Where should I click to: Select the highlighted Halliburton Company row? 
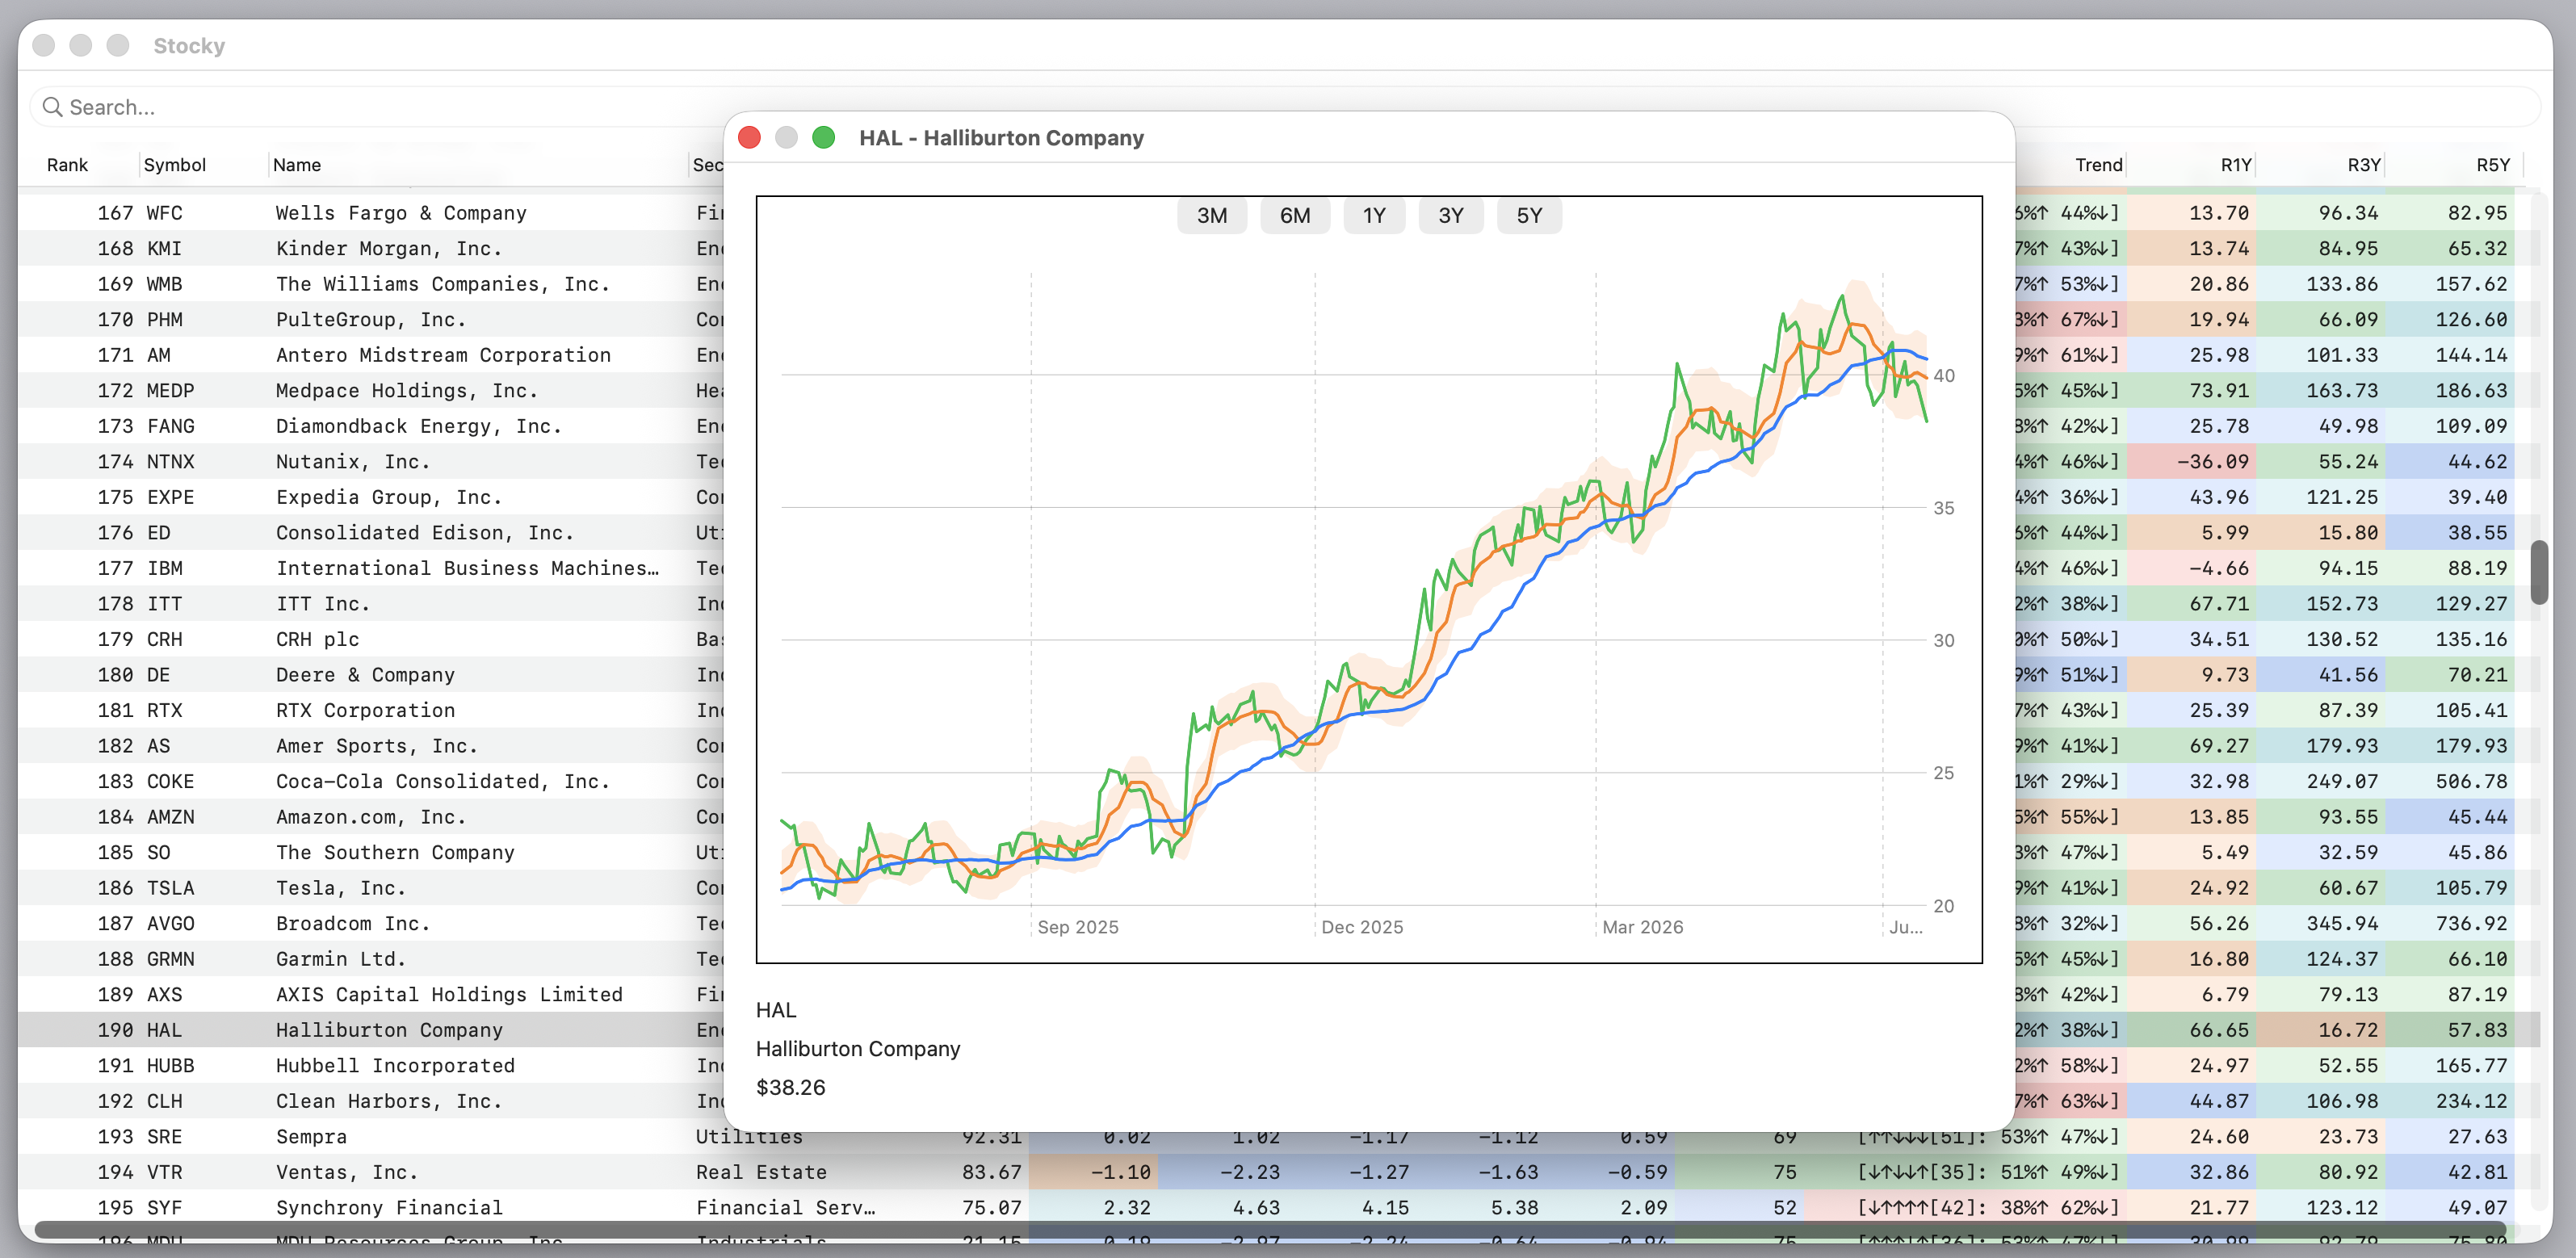(1280, 1029)
